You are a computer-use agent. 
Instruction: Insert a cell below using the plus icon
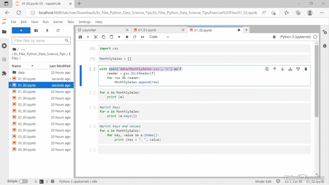coord(88,37)
